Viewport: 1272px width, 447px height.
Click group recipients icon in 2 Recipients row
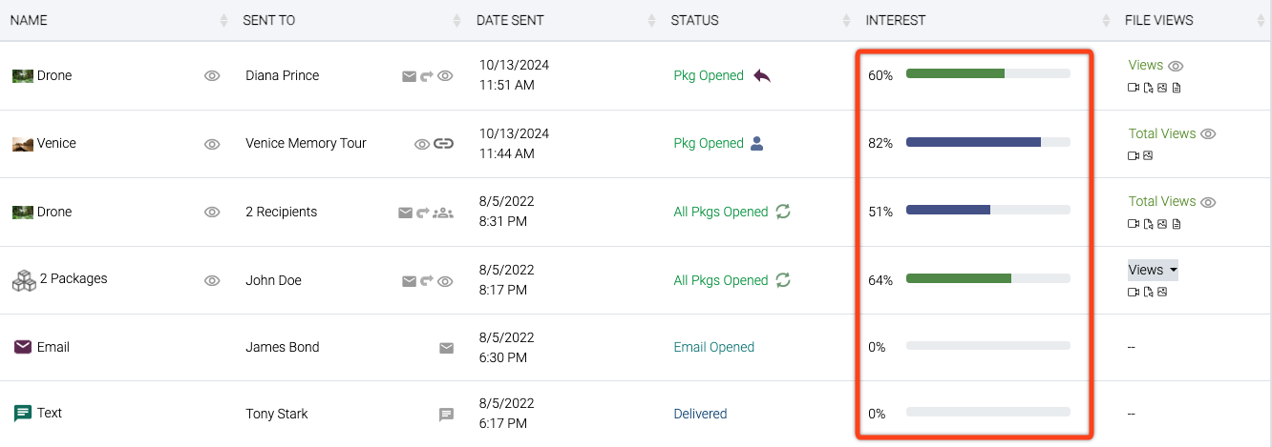tap(442, 213)
